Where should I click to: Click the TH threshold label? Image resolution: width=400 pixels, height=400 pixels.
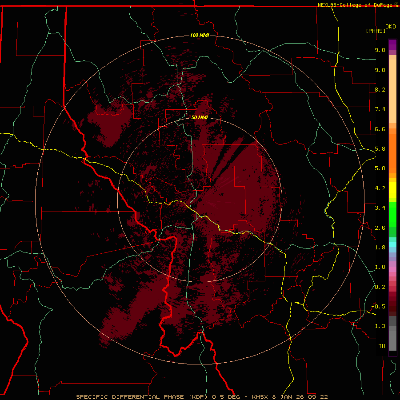click(382, 346)
